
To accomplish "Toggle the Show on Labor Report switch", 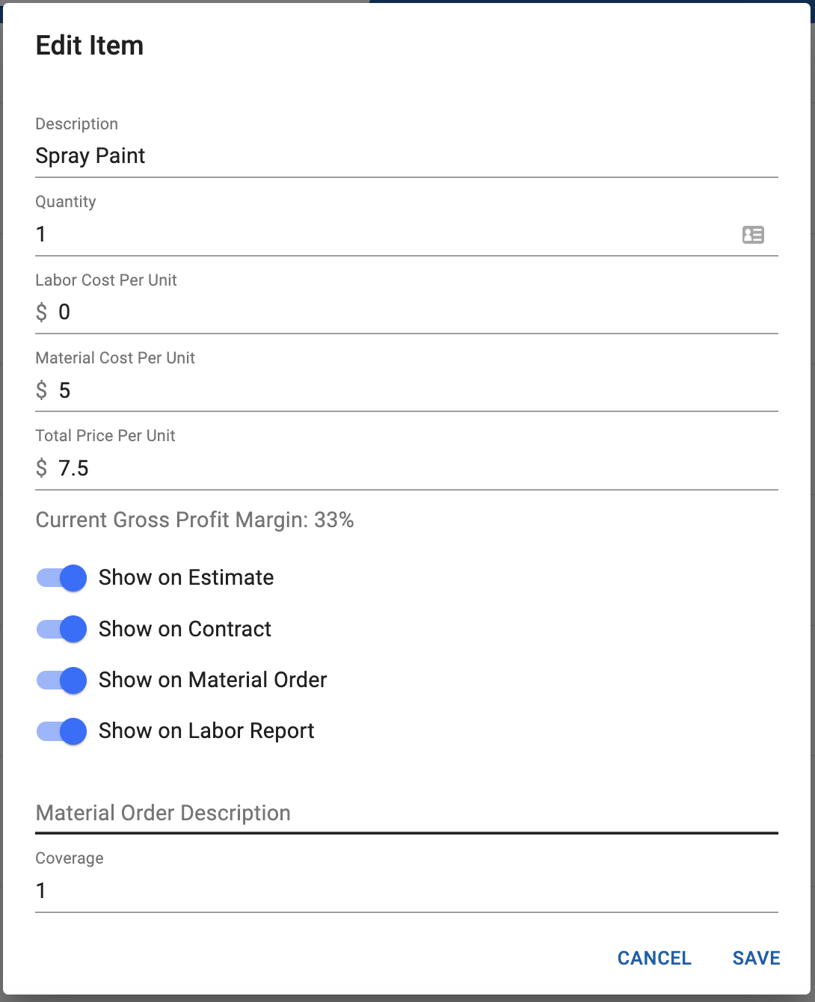I will [61, 731].
